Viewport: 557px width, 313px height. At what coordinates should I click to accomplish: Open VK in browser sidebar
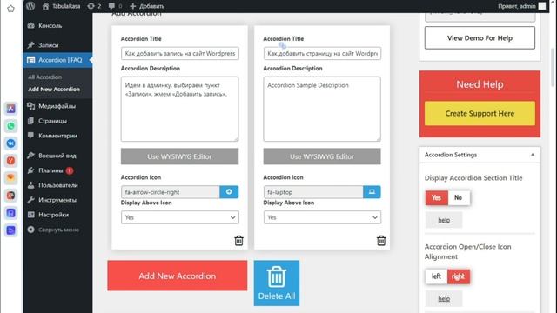pos(11,143)
